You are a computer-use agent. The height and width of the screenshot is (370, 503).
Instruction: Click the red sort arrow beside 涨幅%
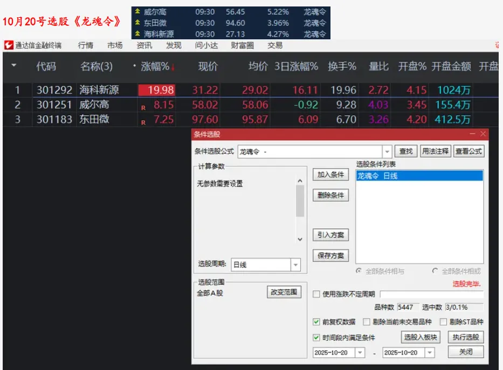[173, 67]
